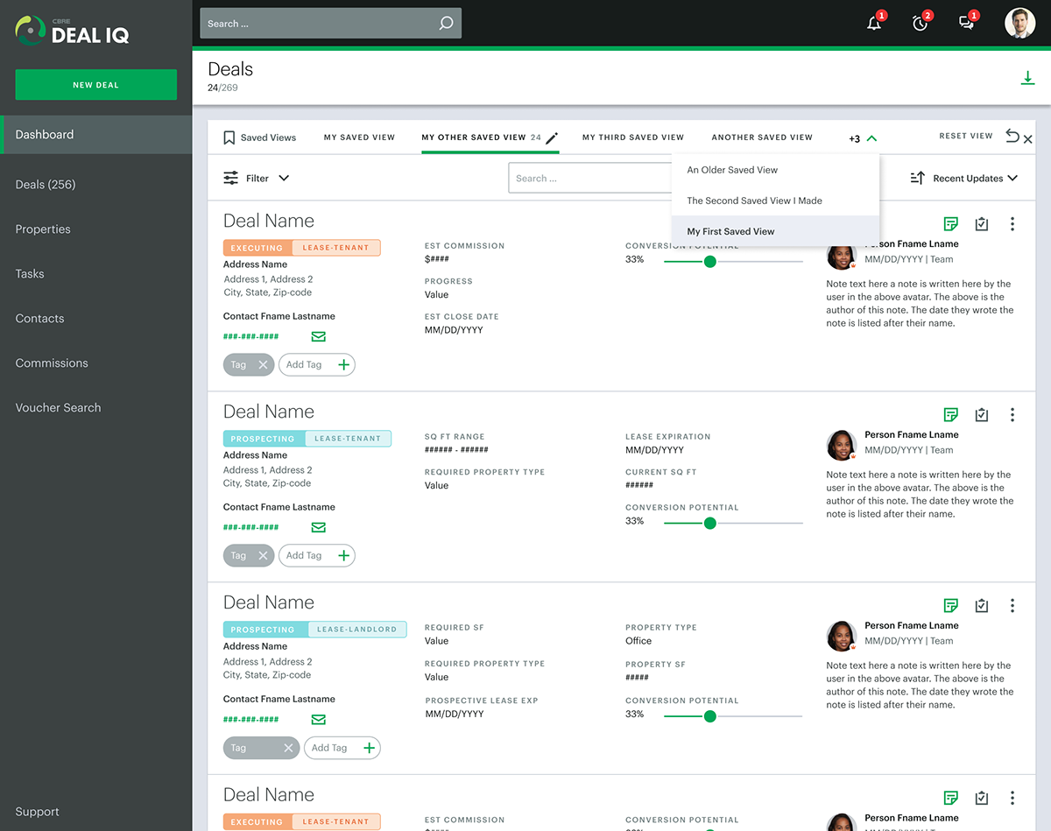
Task: Email contact on Prospecting Lease-Tenant deal
Action: point(319,527)
